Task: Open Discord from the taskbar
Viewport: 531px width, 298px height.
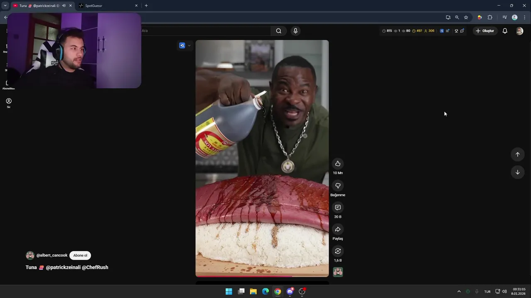Action: pyautogui.click(x=290, y=291)
